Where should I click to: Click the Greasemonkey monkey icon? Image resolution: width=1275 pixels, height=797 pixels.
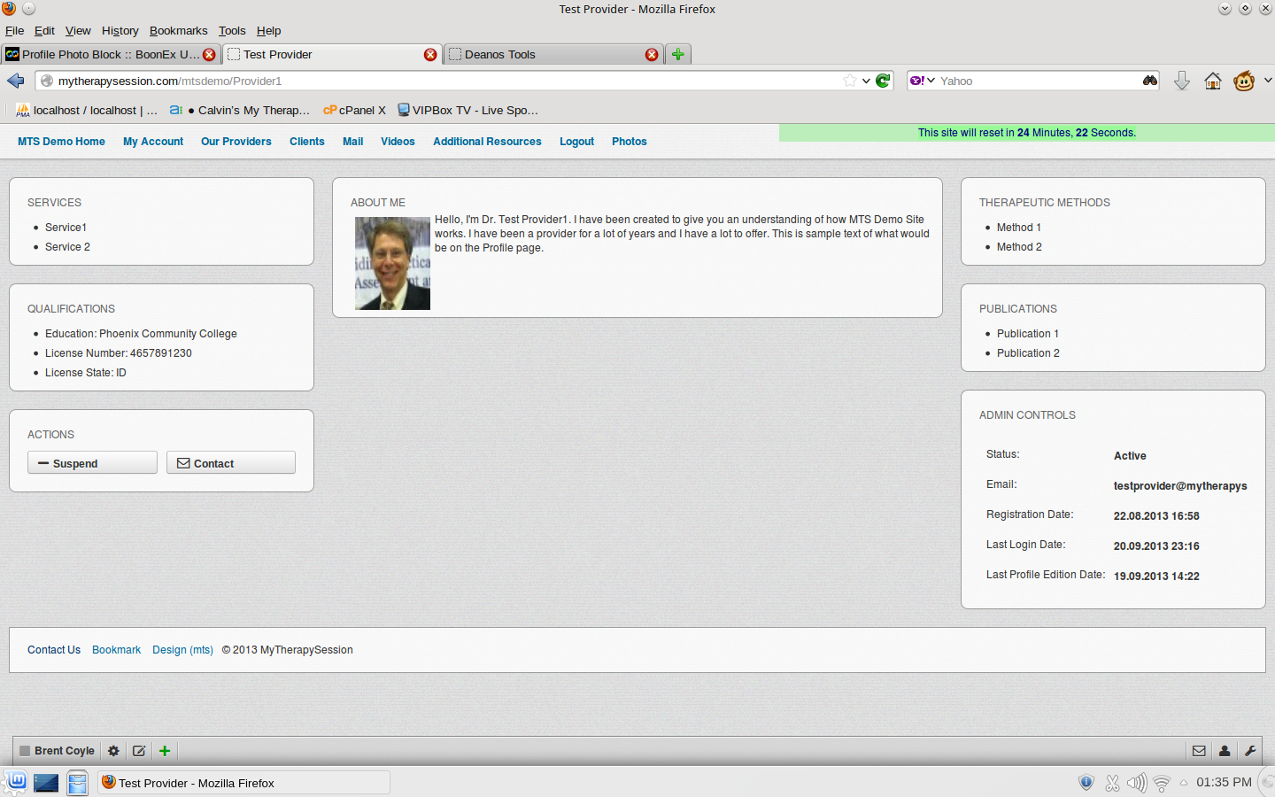[1244, 81]
